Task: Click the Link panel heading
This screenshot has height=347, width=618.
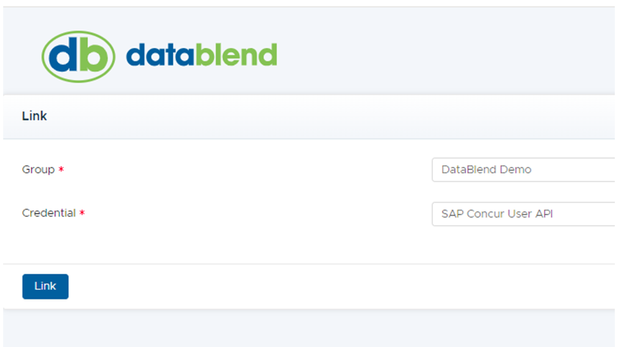Action: coord(35,116)
